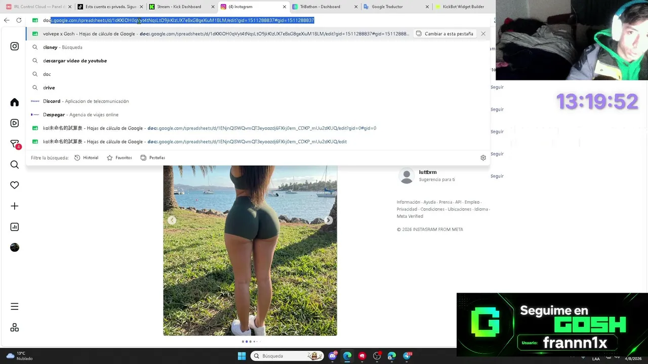
Task: Select the kol spreadsheet suggestion ending in gid=0
Action: (x=258, y=128)
